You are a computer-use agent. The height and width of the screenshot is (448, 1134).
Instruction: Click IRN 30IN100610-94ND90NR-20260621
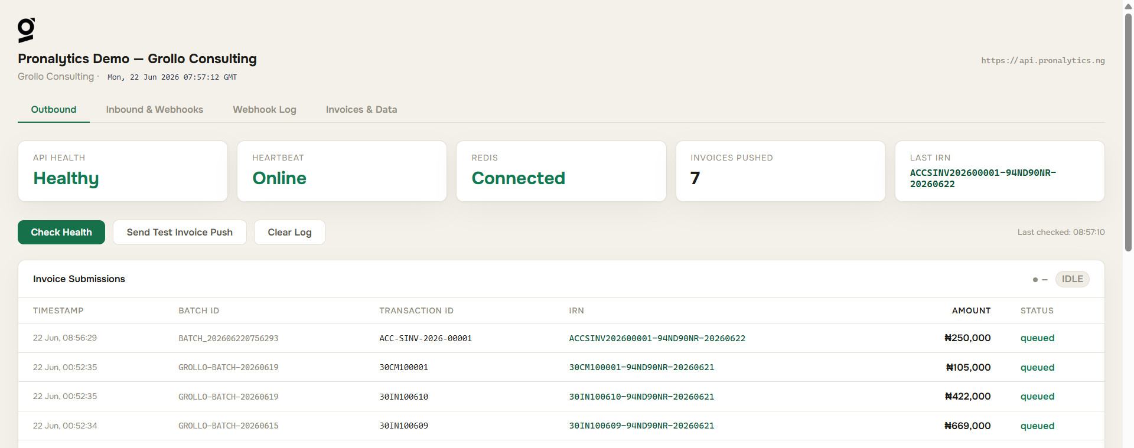(x=641, y=397)
